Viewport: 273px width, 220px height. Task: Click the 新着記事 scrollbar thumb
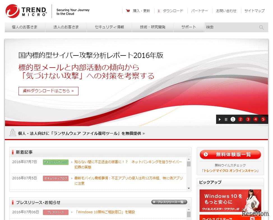point(189,164)
